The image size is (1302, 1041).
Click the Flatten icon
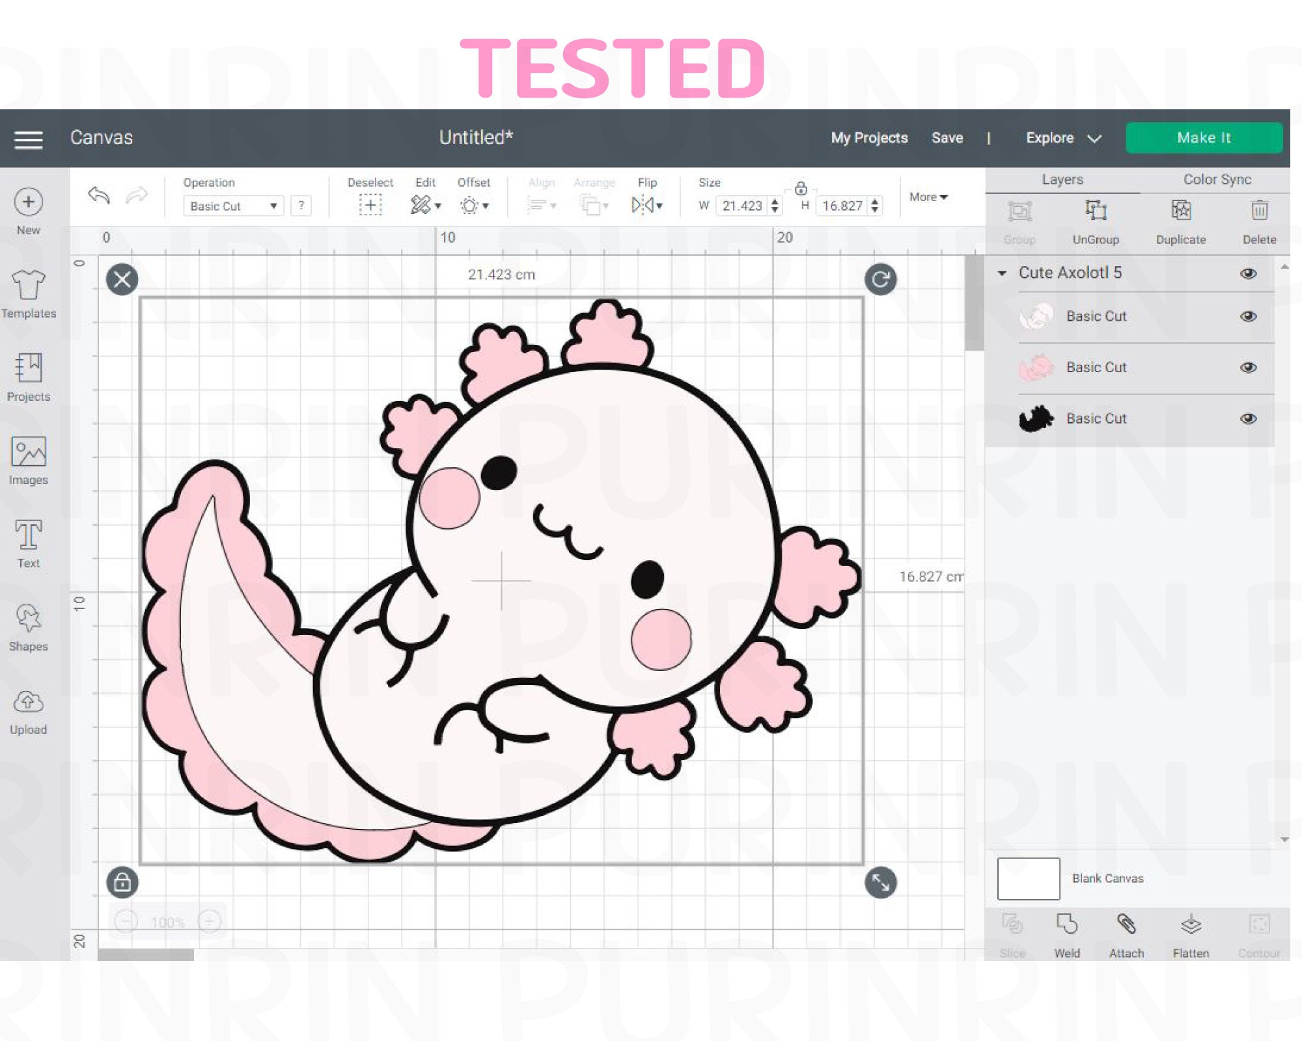pyautogui.click(x=1191, y=923)
